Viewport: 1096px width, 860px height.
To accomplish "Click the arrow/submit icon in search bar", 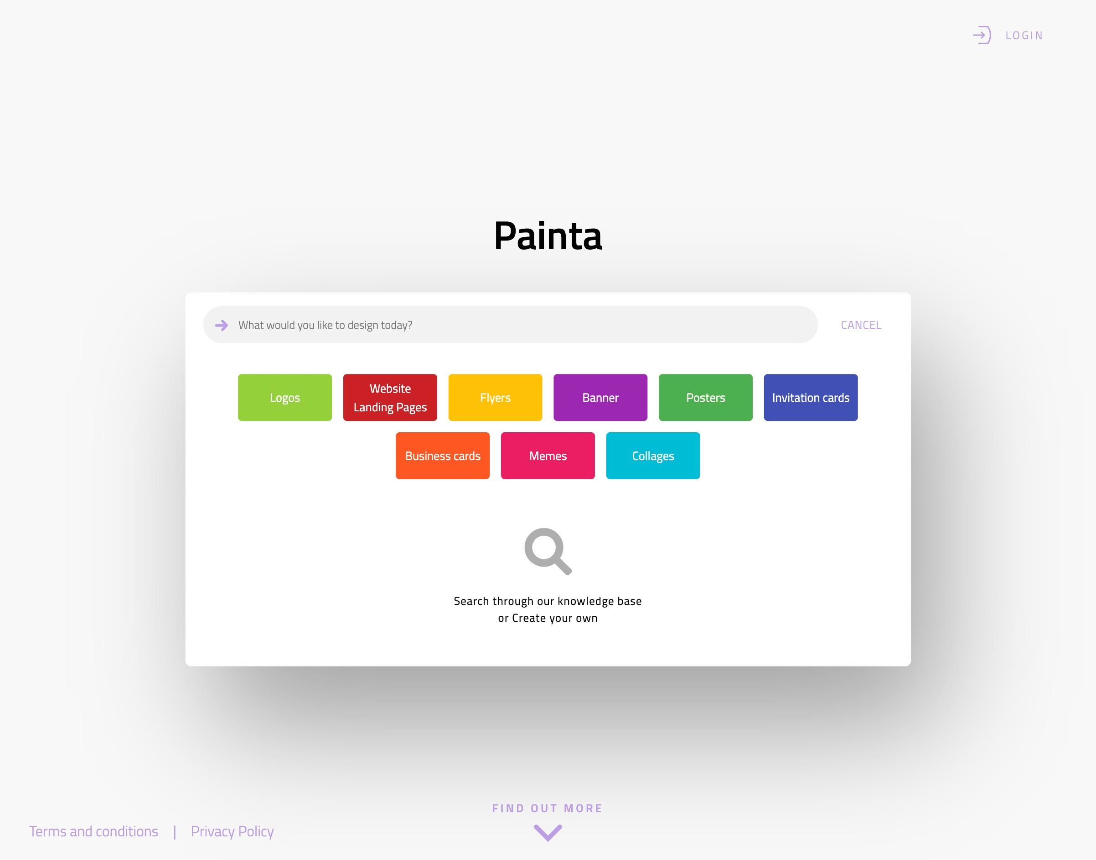I will tap(222, 324).
